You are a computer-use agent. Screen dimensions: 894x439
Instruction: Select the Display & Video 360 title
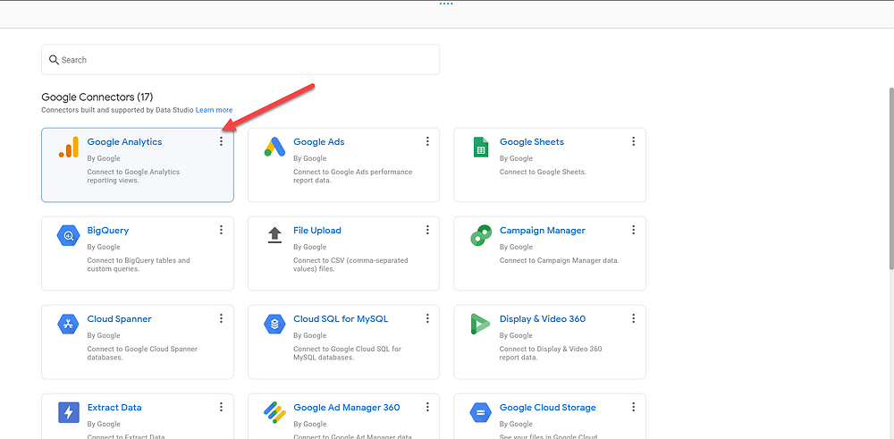pyautogui.click(x=543, y=318)
